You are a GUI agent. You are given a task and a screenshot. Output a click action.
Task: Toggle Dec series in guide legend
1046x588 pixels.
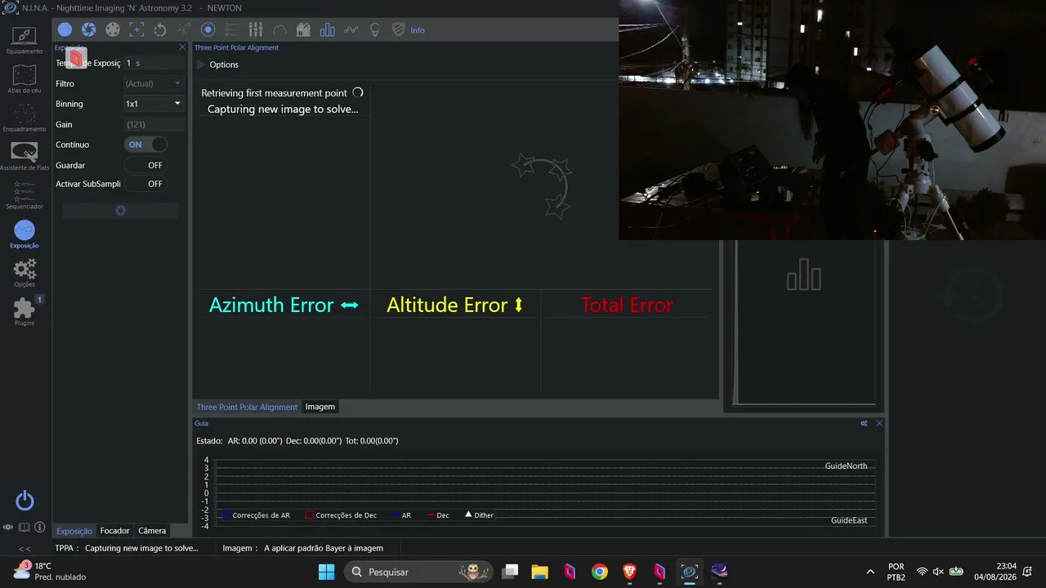coord(438,515)
